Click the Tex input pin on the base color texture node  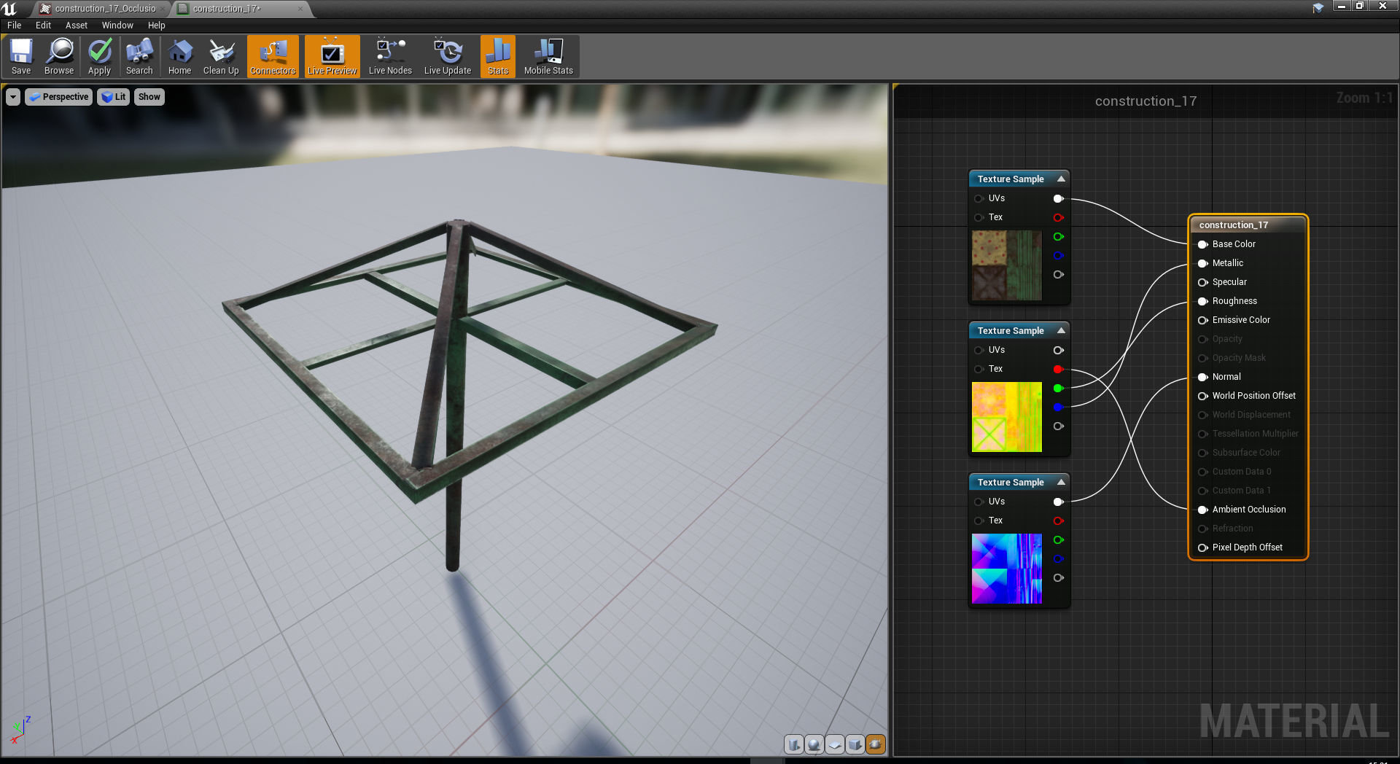point(979,217)
